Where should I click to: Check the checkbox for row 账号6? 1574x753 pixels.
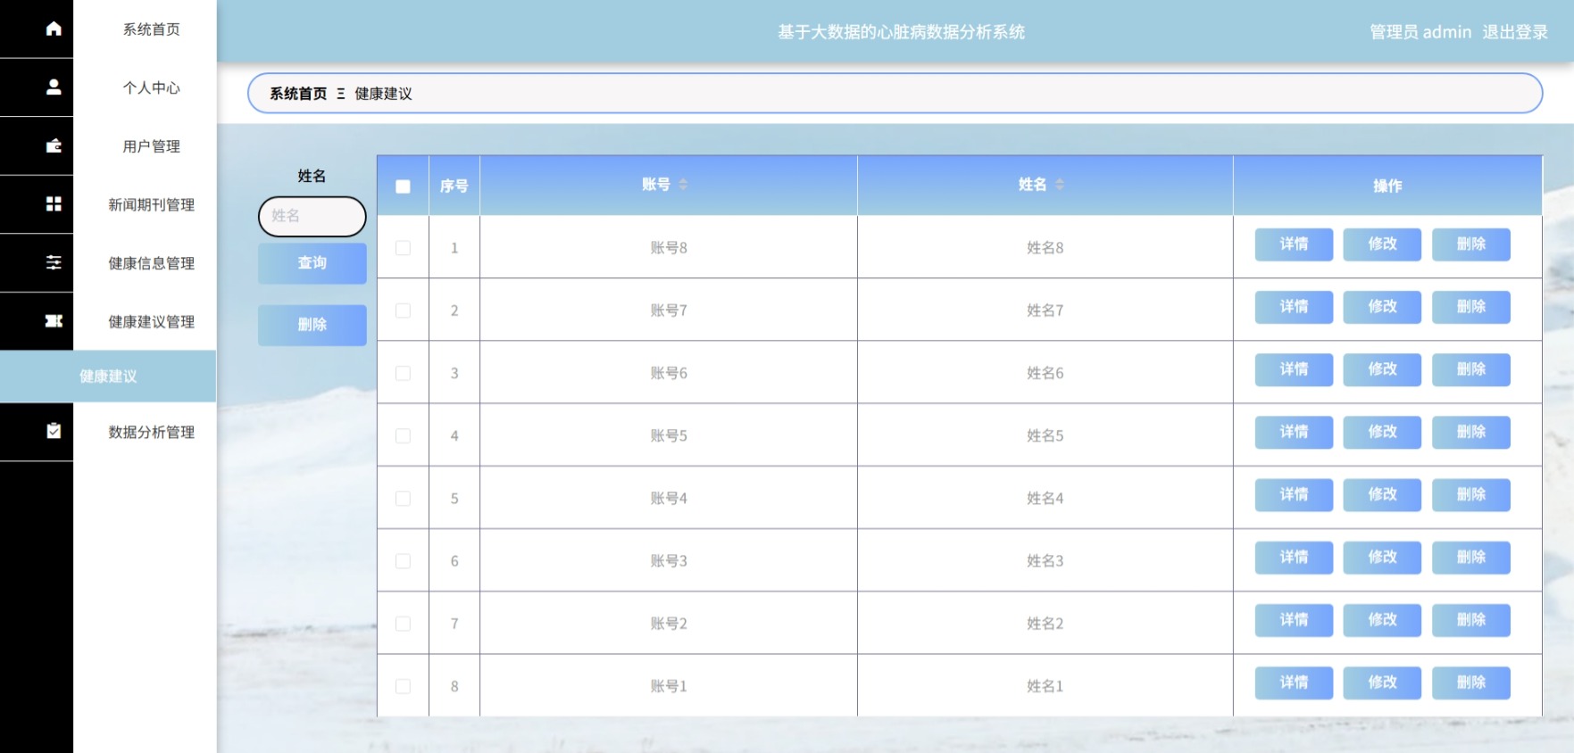pyautogui.click(x=403, y=373)
